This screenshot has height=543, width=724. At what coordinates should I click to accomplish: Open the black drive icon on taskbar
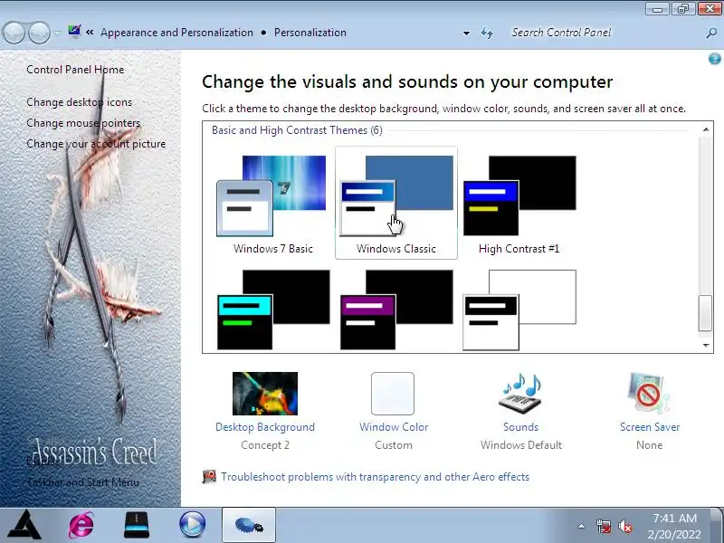coord(137,525)
